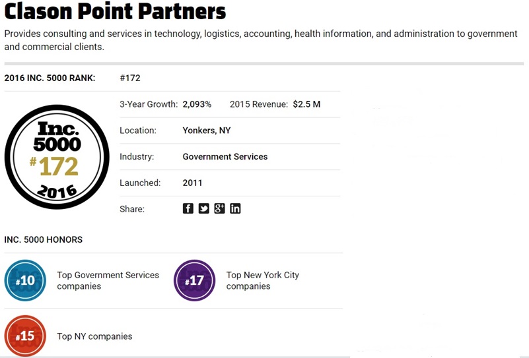Screen dimensions: 529x358
Task: Click red #15 honors badge
Action: click(x=25, y=336)
